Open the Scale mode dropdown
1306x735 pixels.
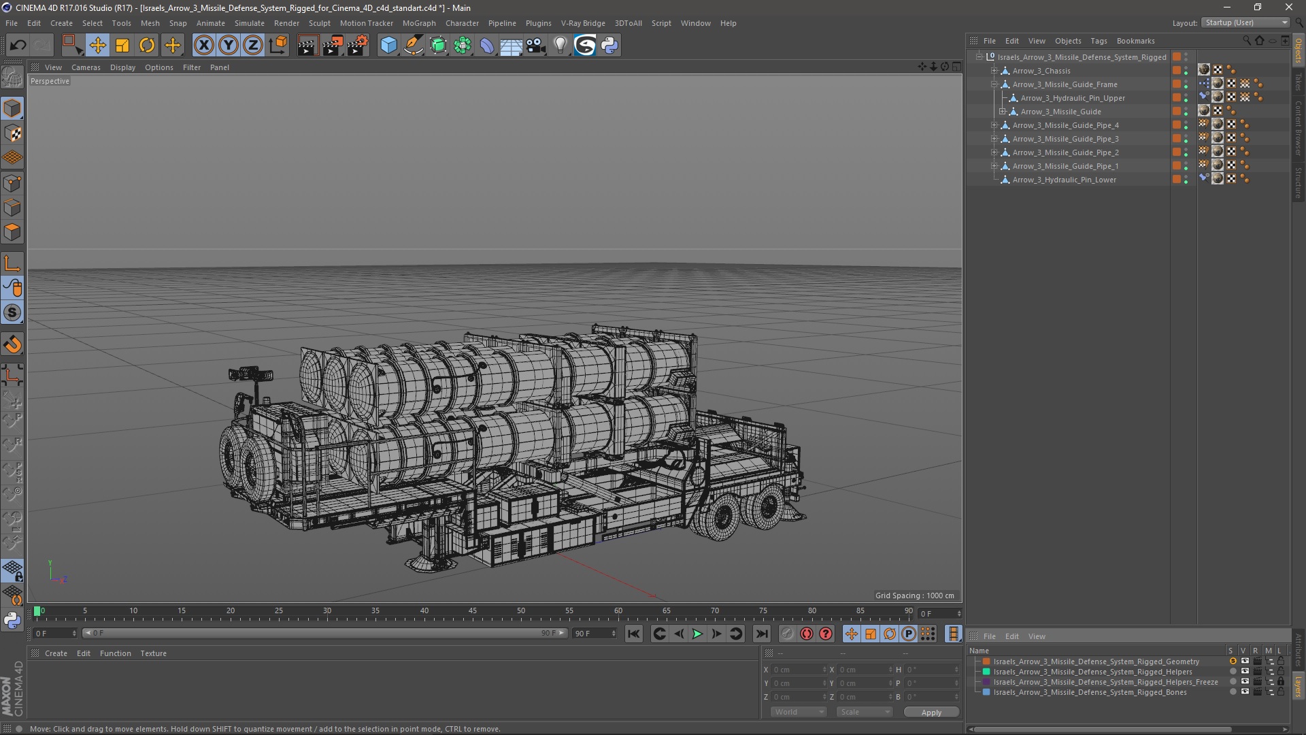pyautogui.click(x=864, y=712)
